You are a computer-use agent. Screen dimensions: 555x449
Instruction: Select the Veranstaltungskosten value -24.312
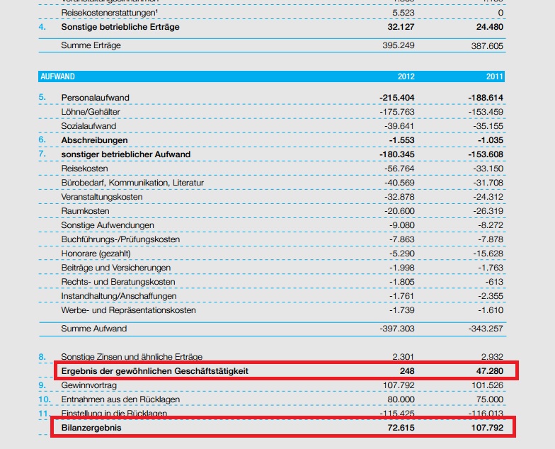pos(488,197)
